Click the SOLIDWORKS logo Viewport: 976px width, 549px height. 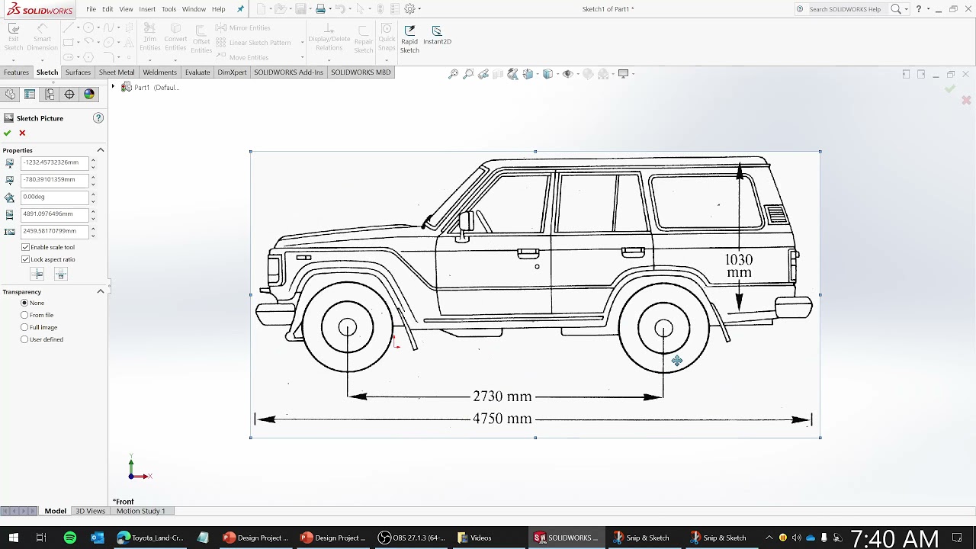tap(40, 9)
